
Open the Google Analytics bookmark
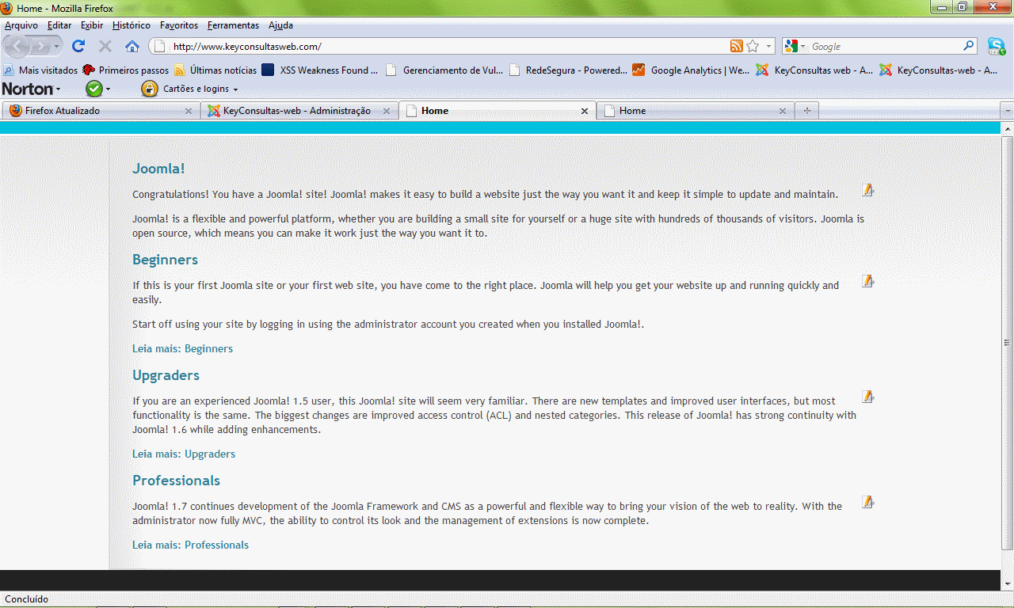coord(691,70)
